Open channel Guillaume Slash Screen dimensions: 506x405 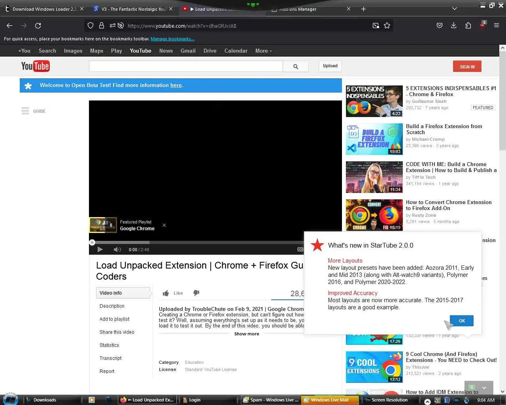429,101
